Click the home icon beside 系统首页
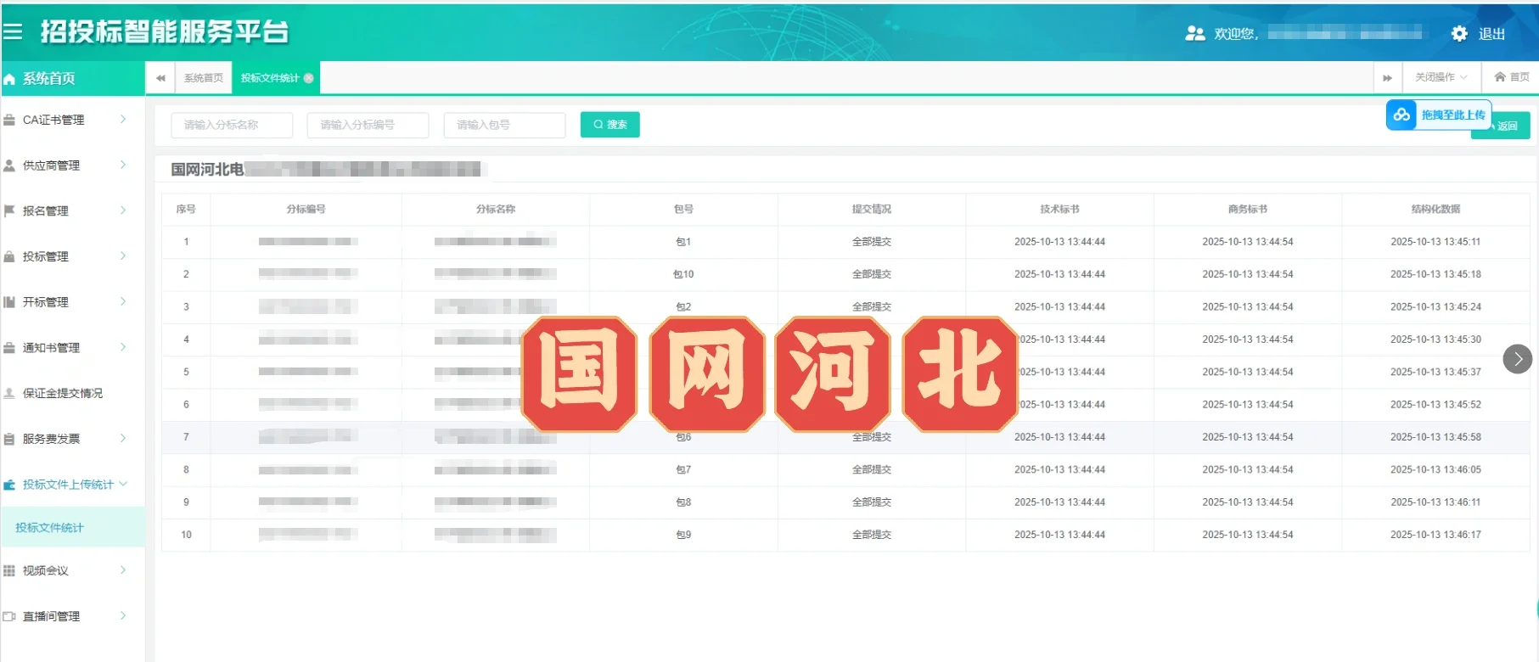 9,79
